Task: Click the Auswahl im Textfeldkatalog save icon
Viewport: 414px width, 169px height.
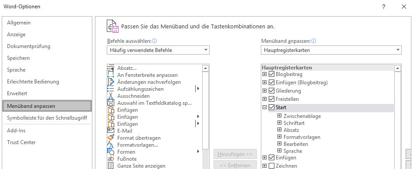Action: pyautogui.click(x=111, y=103)
